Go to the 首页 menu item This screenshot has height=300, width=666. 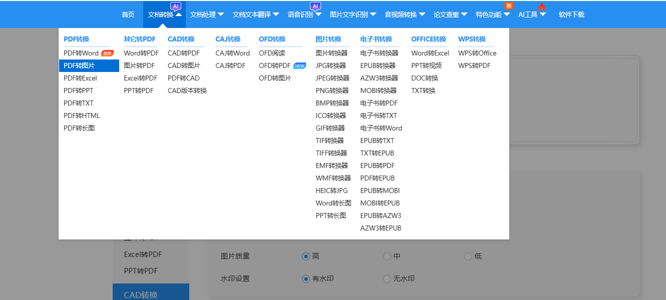click(x=128, y=14)
